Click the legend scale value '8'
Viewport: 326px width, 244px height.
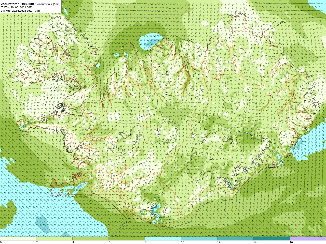[146, 242]
